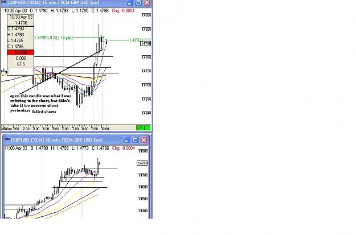Maximize the 60 min GBPUSD chart window
356x235 pixels.
(135, 140)
